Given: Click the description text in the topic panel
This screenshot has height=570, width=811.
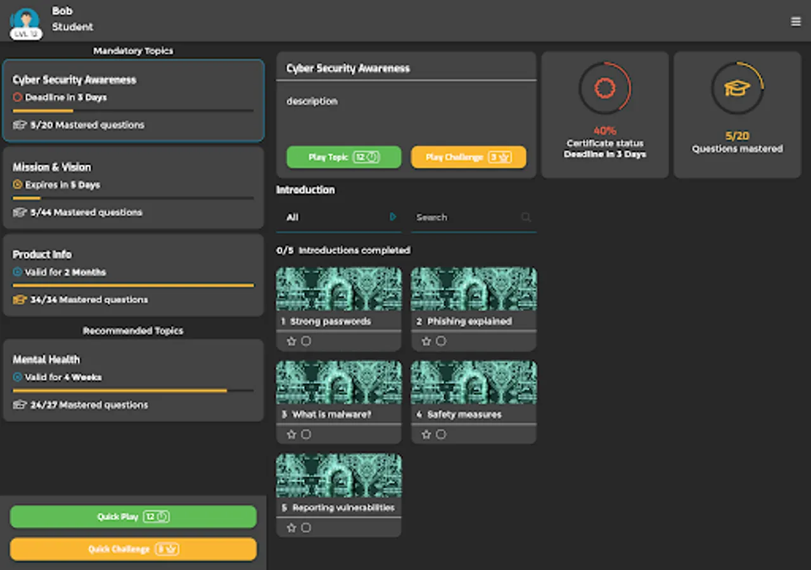Looking at the screenshot, I should coord(312,101).
